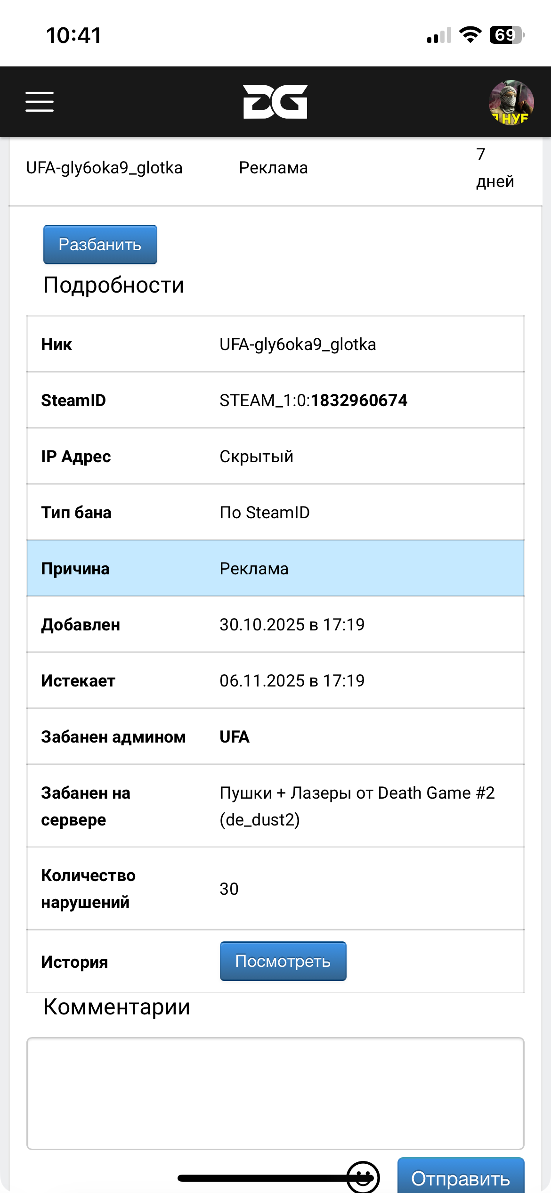The image size is (551, 1193).
Task: Send comment with Отправить button
Action: (461, 1178)
